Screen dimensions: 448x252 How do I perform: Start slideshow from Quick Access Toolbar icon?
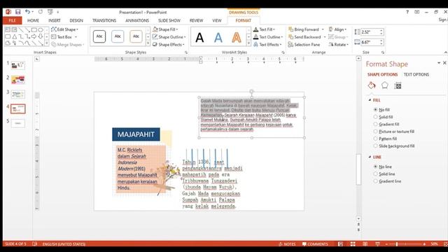click(50, 12)
